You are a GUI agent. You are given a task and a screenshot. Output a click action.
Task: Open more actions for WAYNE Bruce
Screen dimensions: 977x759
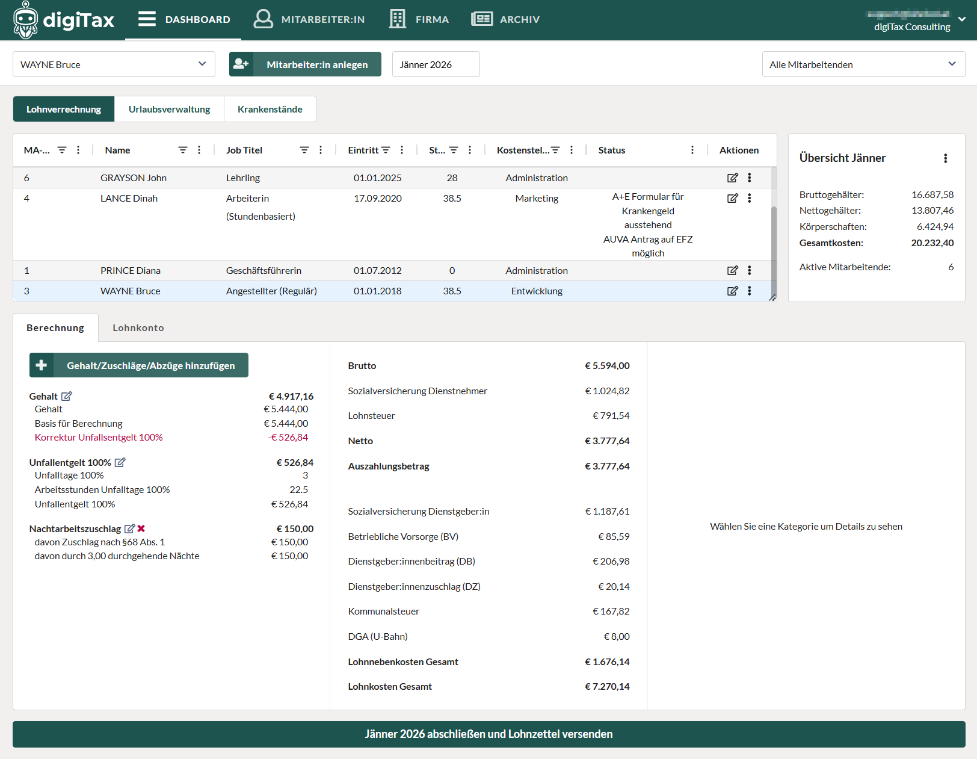[x=749, y=291]
